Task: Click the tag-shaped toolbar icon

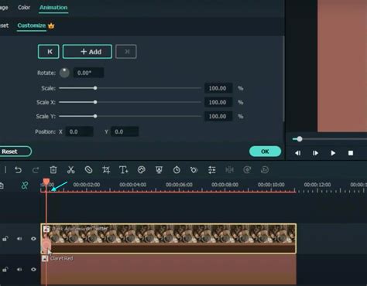Action: pos(88,170)
